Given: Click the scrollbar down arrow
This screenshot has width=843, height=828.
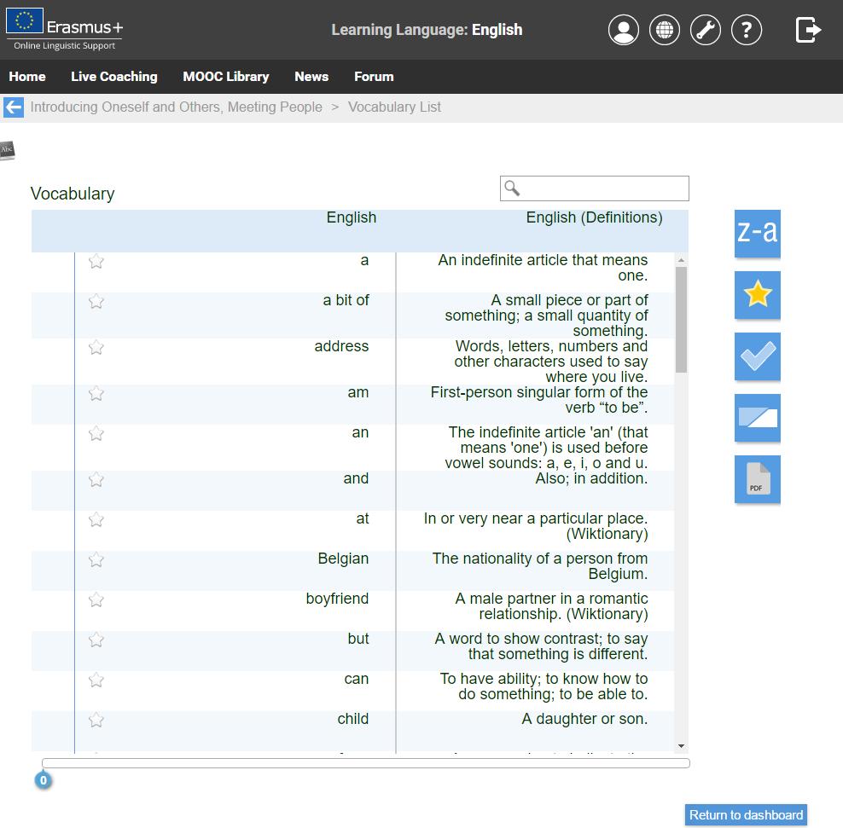Looking at the screenshot, I should (681, 746).
